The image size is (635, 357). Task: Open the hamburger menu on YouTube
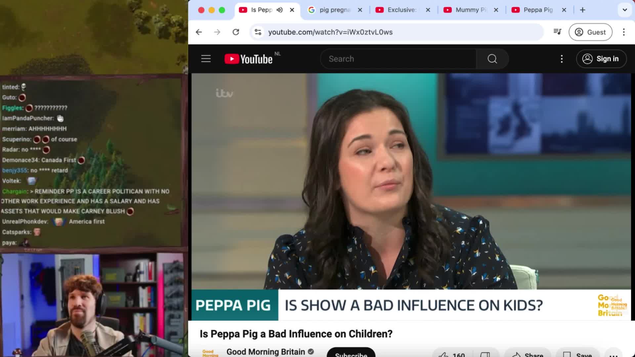[x=206, y=59]
